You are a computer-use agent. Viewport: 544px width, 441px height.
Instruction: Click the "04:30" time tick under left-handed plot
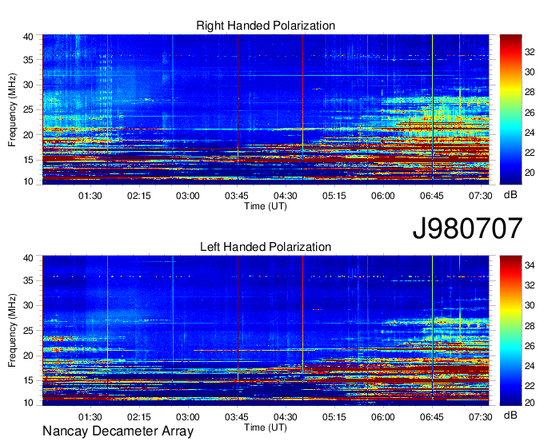[x=286, y=417]
